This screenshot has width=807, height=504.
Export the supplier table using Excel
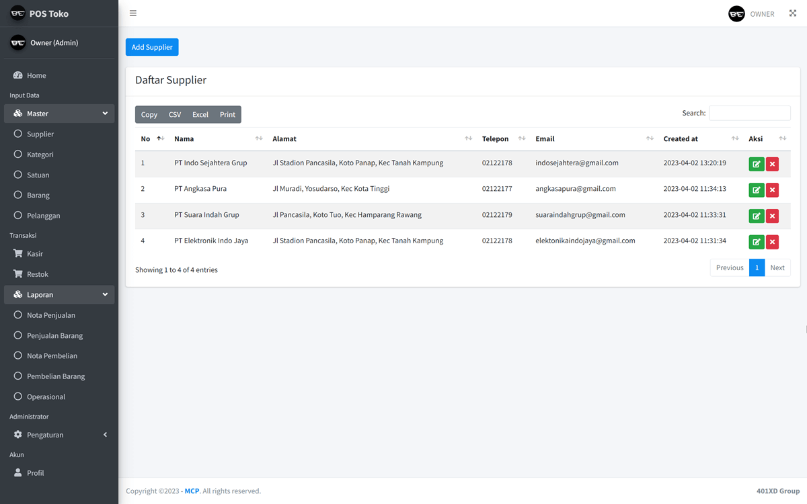click(x=200, y=114)
